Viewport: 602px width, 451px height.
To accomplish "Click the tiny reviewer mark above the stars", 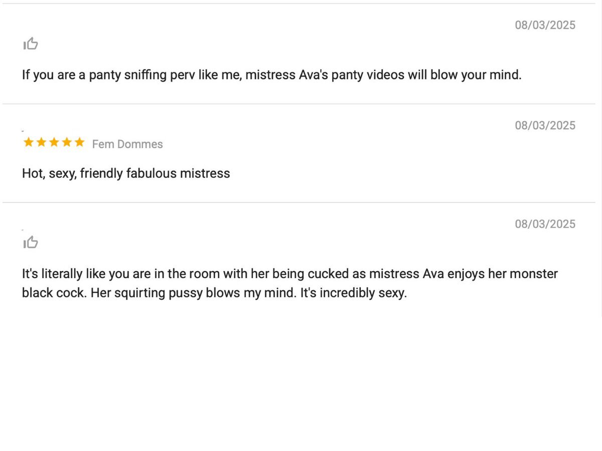I will tap(23, 131).
